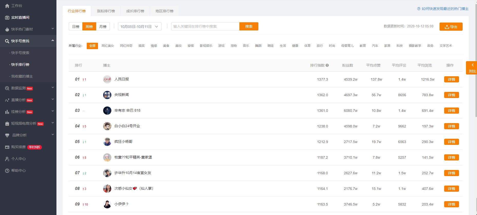This screenshot has height=215, width=477.
Task: Select 月榜 ranking period
Action: [x=103, y=27]
